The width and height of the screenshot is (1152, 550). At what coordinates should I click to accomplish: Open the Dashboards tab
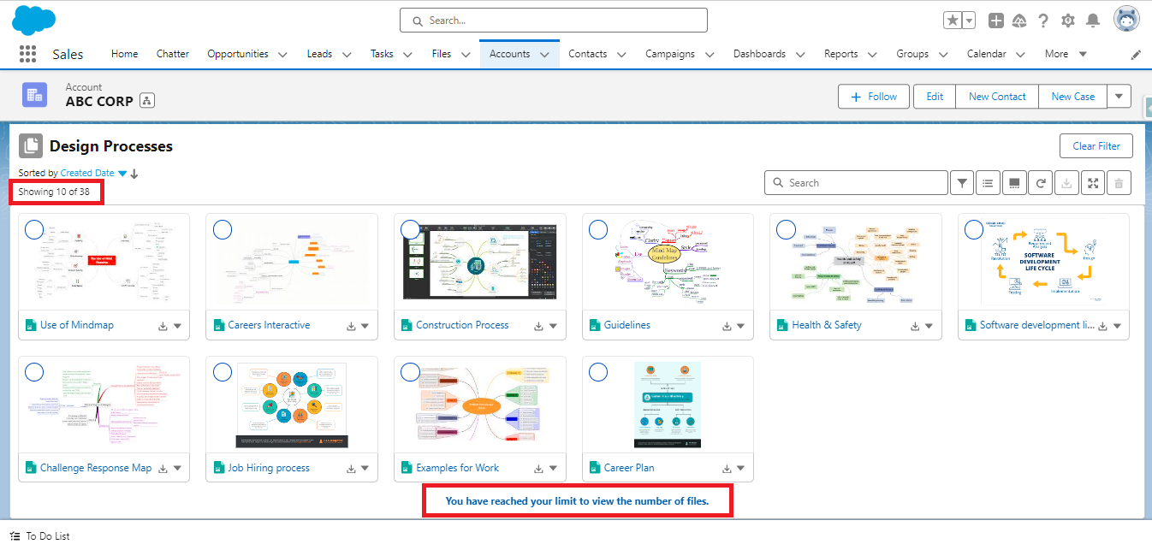pyautogui.click(x=759, y=54)
